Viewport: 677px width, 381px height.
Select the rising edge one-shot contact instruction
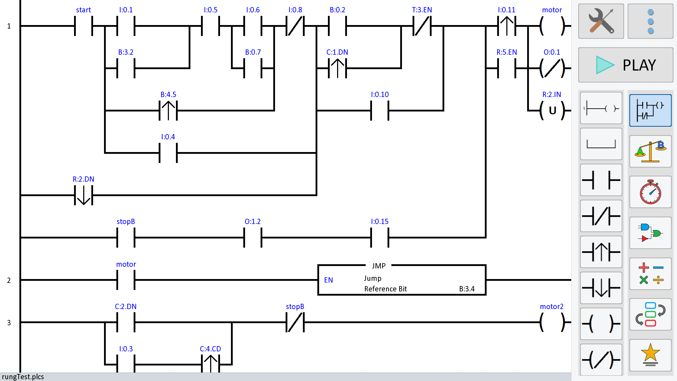(x=601, y=252)
